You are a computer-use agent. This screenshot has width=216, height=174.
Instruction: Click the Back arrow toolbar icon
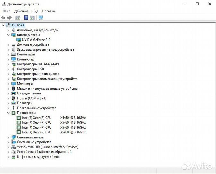3,18
